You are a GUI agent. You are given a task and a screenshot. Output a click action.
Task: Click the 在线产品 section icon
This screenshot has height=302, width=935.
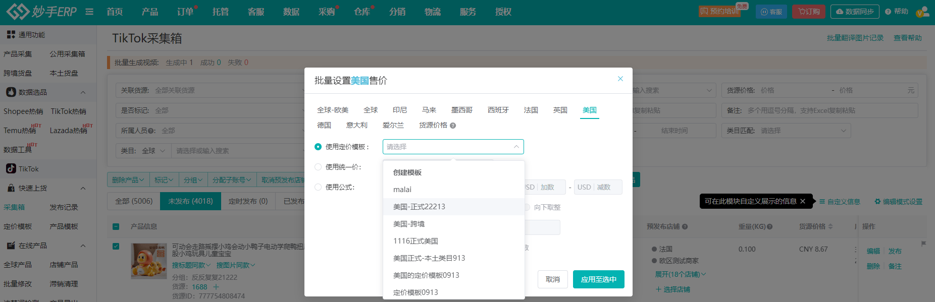(11, 246)
